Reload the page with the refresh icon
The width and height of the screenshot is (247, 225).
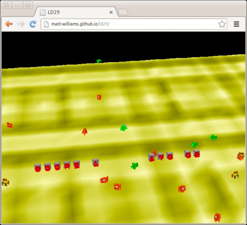(33, 24)
